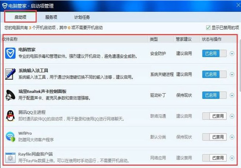Switch to the 启动项 tab
This screenshot has height=168, width=241.
[20, 17]
